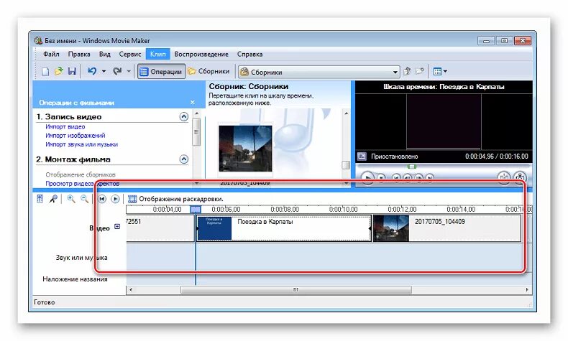Open the Файл menu

(51, 55)
